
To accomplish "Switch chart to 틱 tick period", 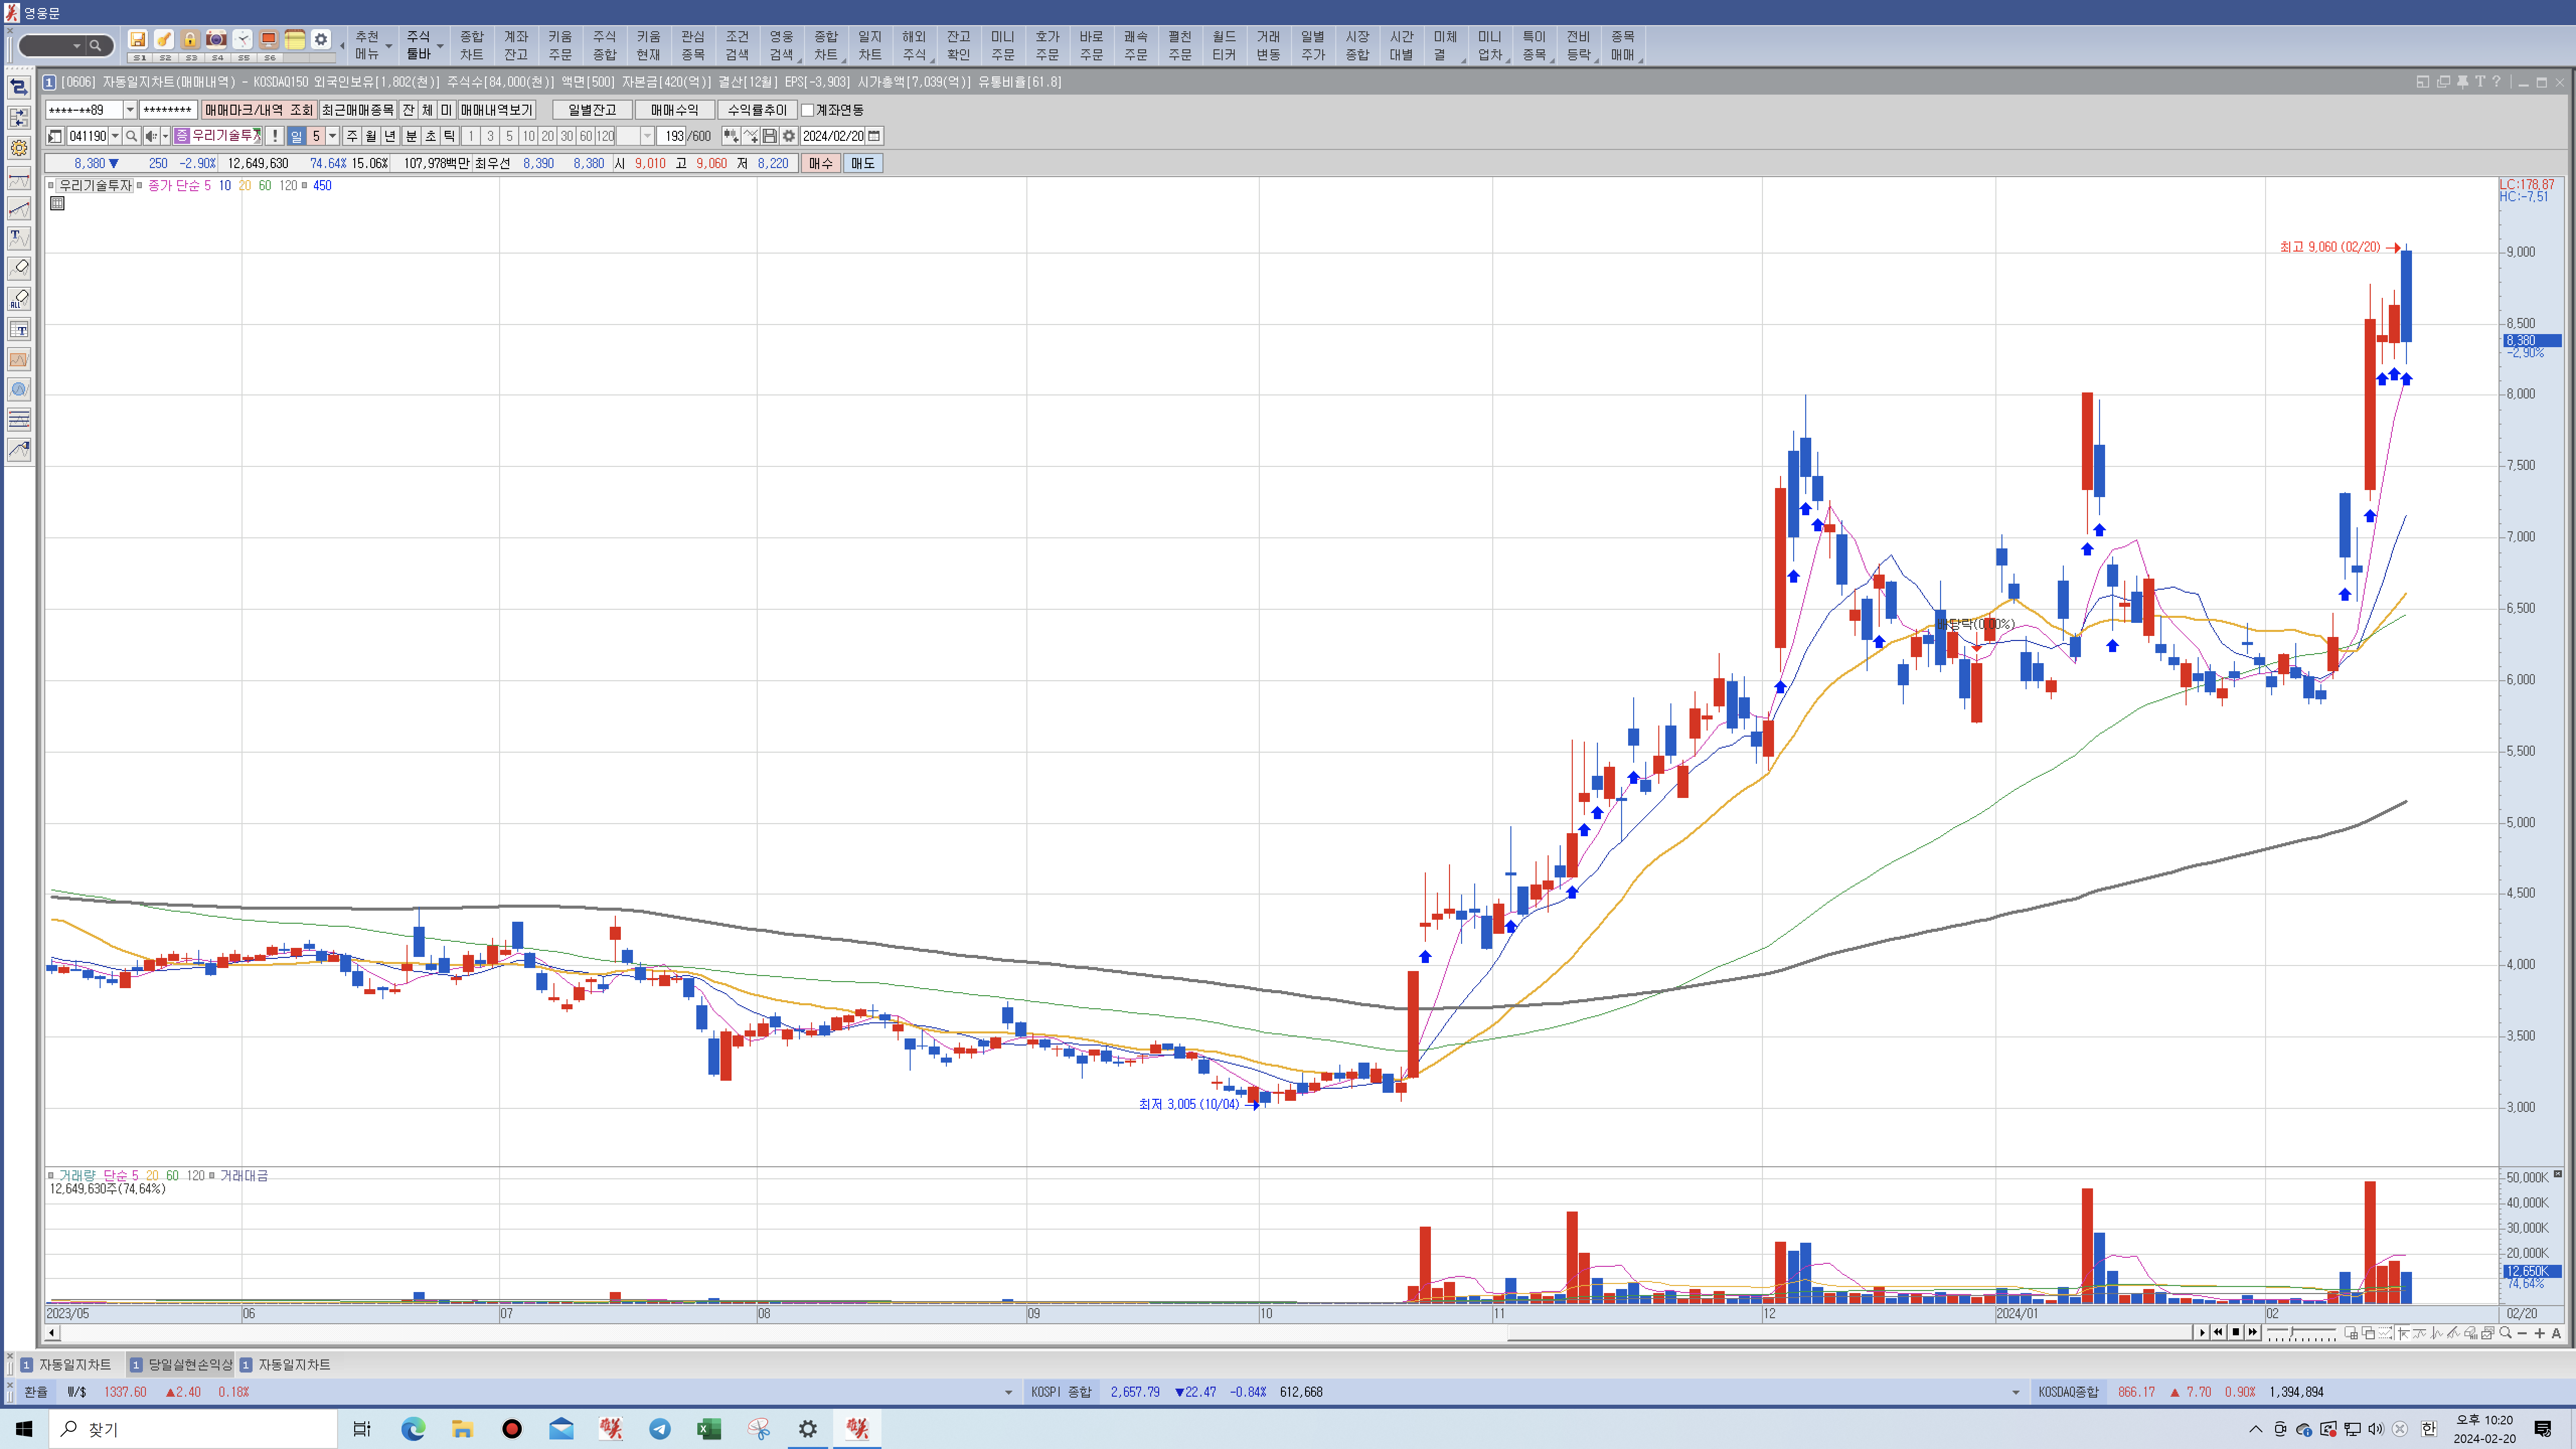I will [449, 136].
